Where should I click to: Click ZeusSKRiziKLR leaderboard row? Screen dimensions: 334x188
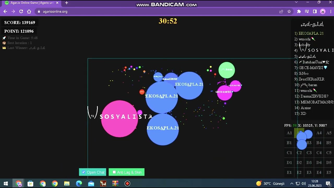[309, 79]
